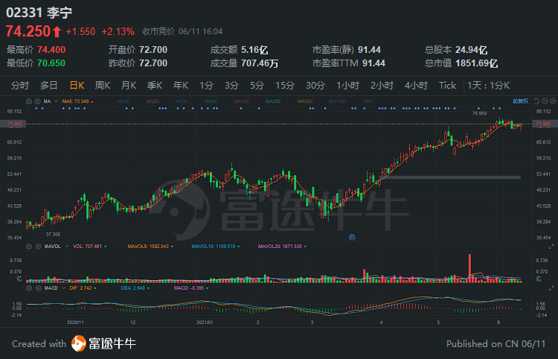The height and width of the screenshot is (359, 558).
Task: Open MAVOL5 1082.043 dropdown
Action: coord(173,247)
